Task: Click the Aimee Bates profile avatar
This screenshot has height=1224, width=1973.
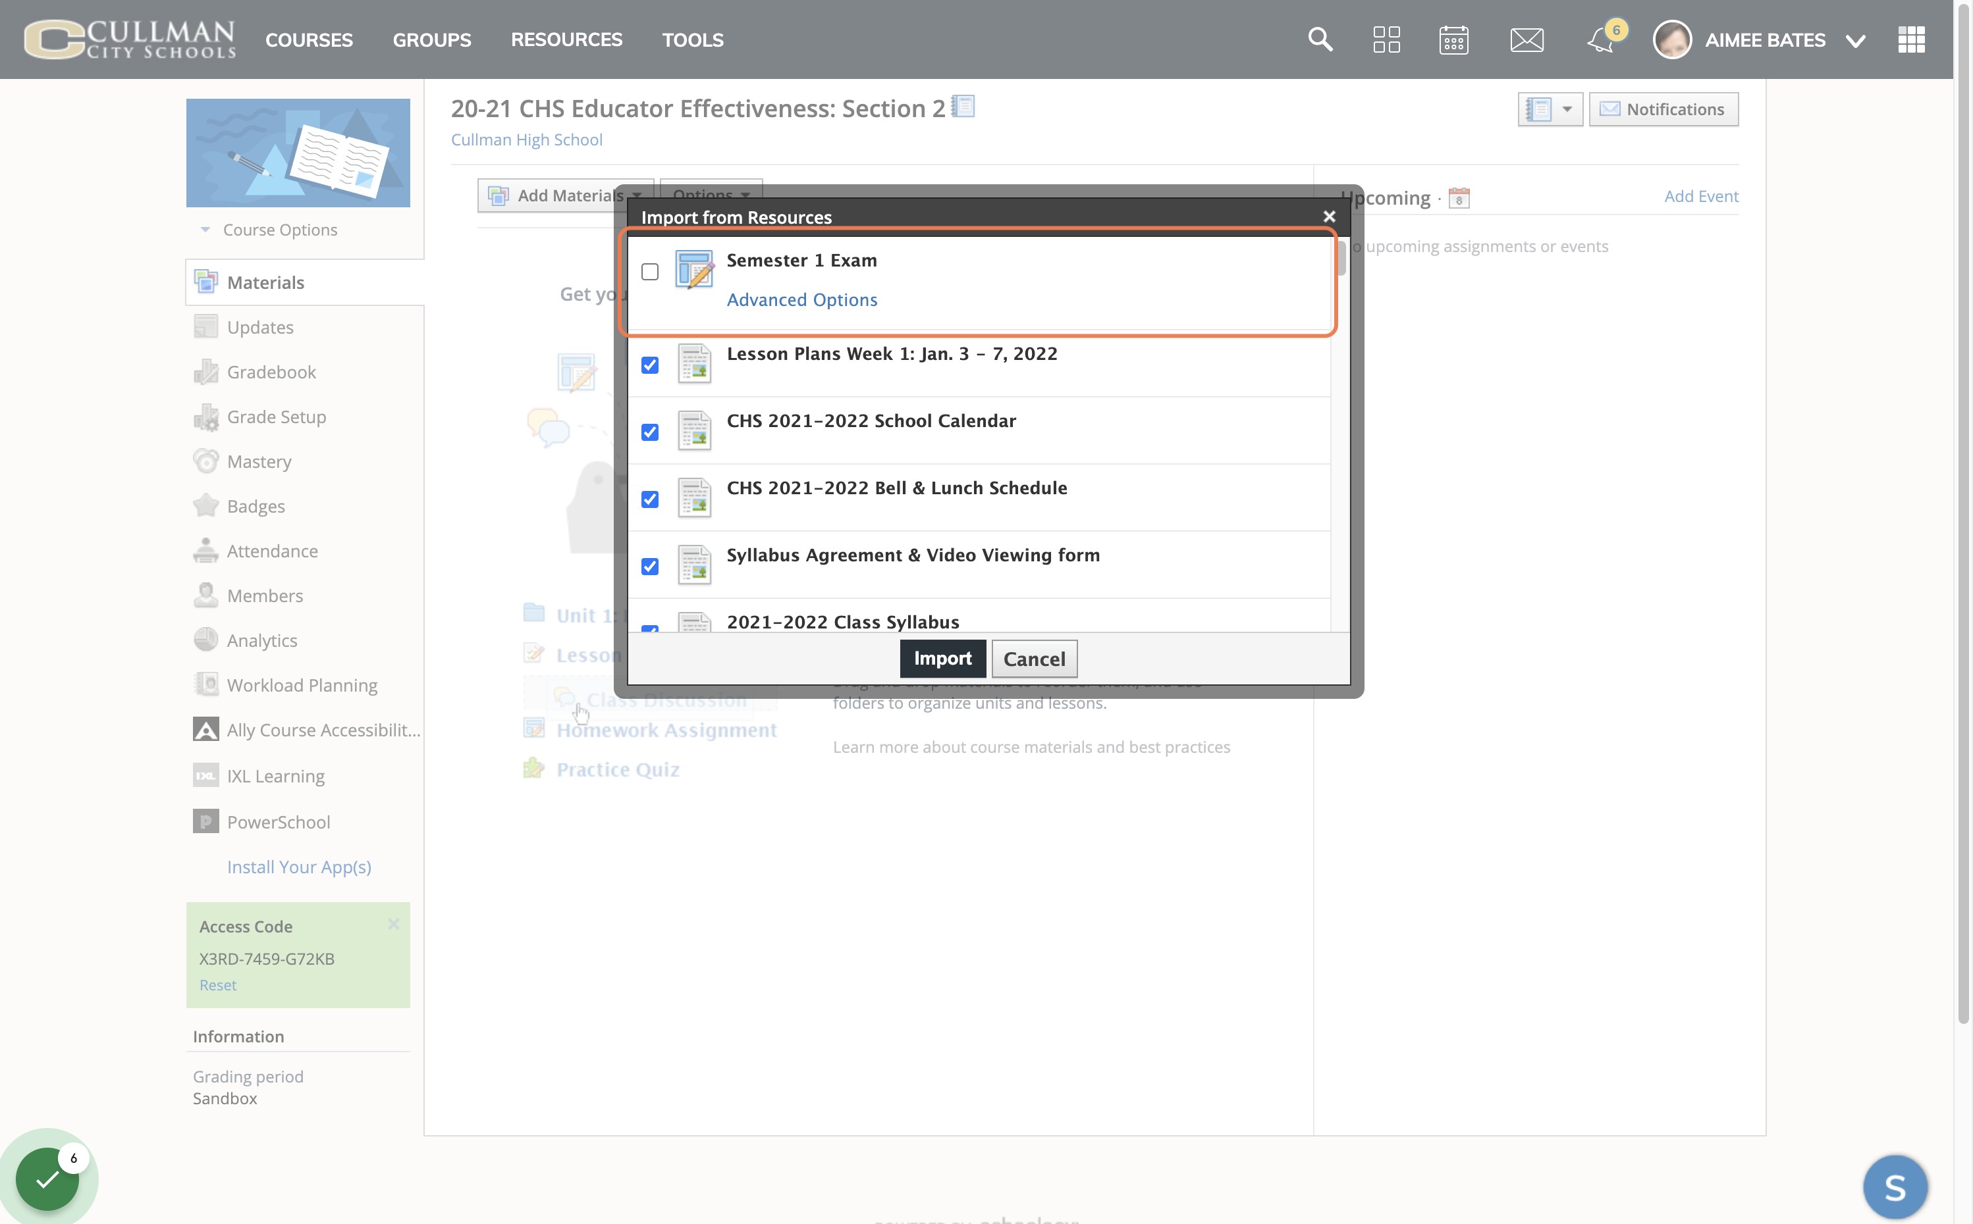Action: coord(1671,39)
